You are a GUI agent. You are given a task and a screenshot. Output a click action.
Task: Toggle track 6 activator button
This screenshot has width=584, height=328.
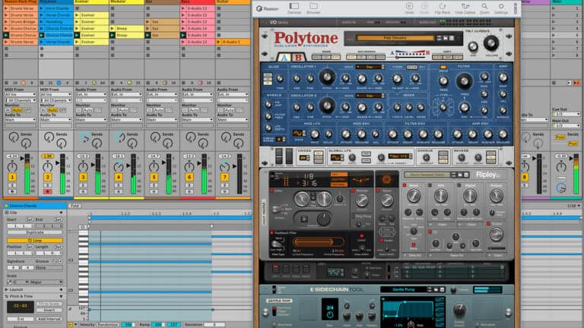pyautogui.click(x=189, y=178)
